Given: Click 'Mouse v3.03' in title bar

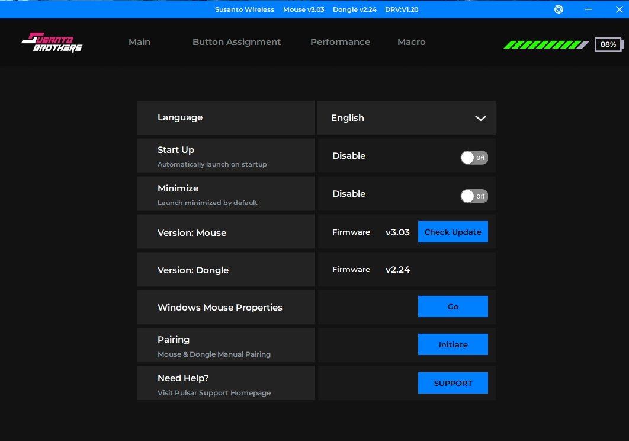Looking at the screenshot, I should click(x=304, y=9).
